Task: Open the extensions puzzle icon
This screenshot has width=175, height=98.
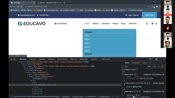Action: (x=157, y=7)
